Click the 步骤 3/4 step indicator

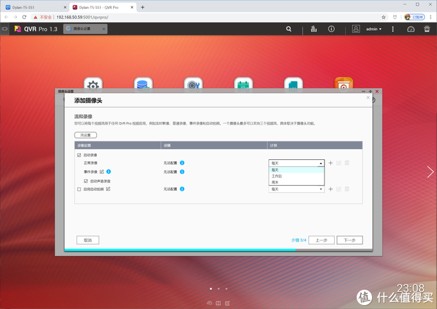pyautogui.click(x=299, y=240)
